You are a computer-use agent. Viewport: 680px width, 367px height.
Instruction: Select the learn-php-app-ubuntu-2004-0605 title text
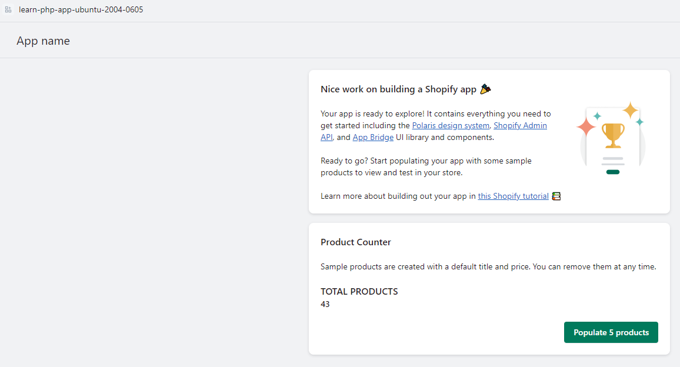point(81,10)
